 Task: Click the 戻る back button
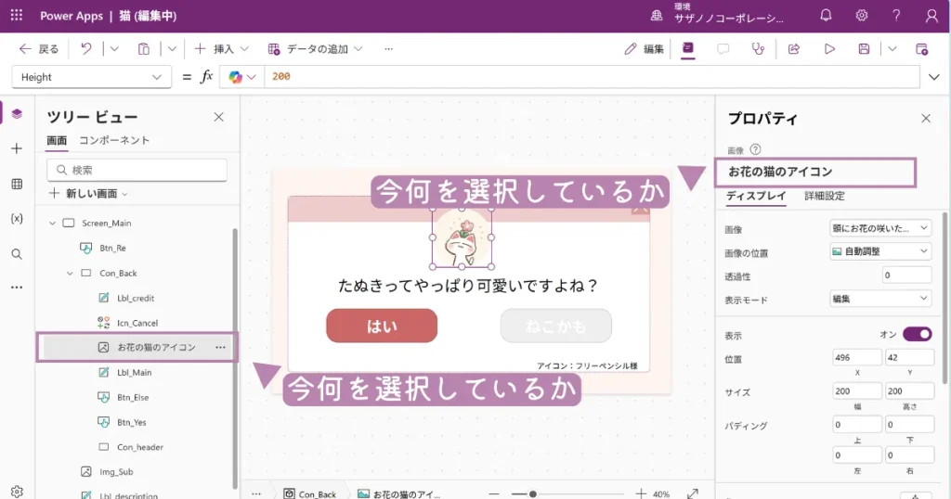(x=39, y=48)
